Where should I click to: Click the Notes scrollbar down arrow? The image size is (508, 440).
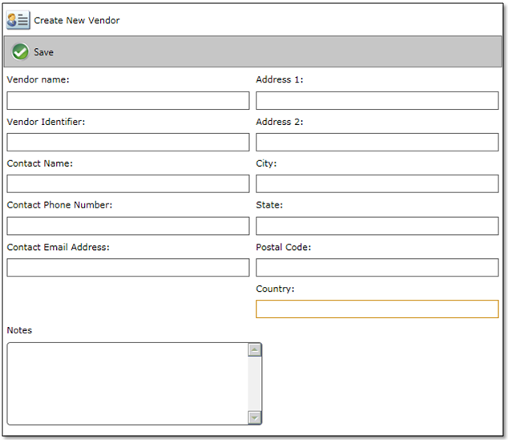[254, 417]
